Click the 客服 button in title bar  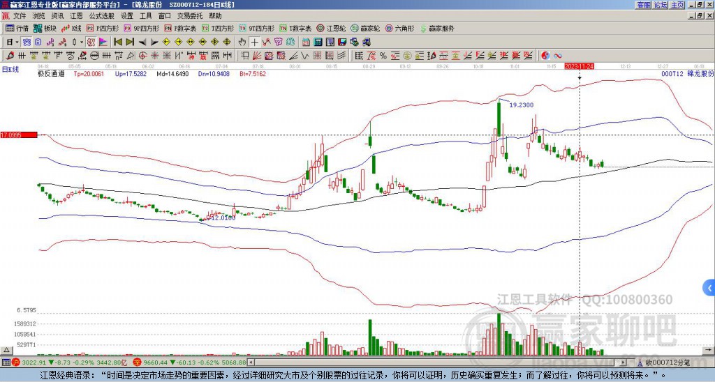click(x=643, y=5)
